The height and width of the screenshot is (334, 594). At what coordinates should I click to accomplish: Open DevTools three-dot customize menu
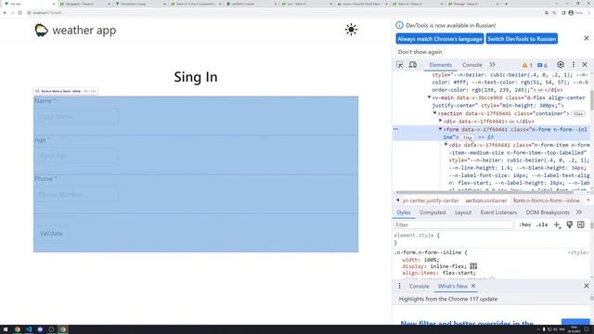(x=574, y=65)
